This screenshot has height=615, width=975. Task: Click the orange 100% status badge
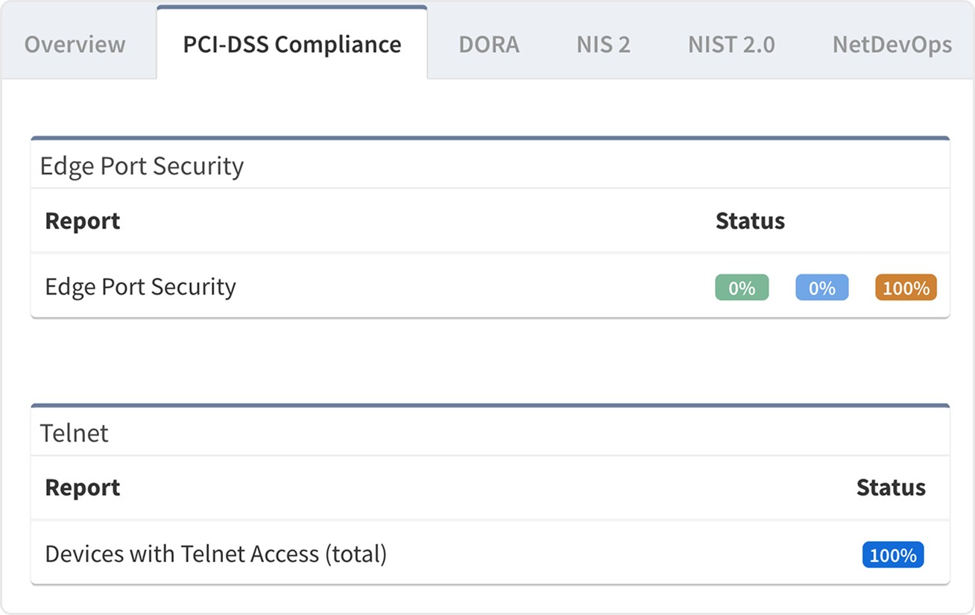(906, 288)
